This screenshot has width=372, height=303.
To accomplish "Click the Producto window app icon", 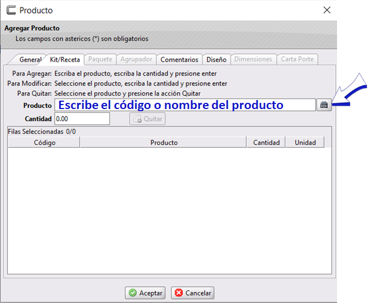I will (x=11, y=10).
